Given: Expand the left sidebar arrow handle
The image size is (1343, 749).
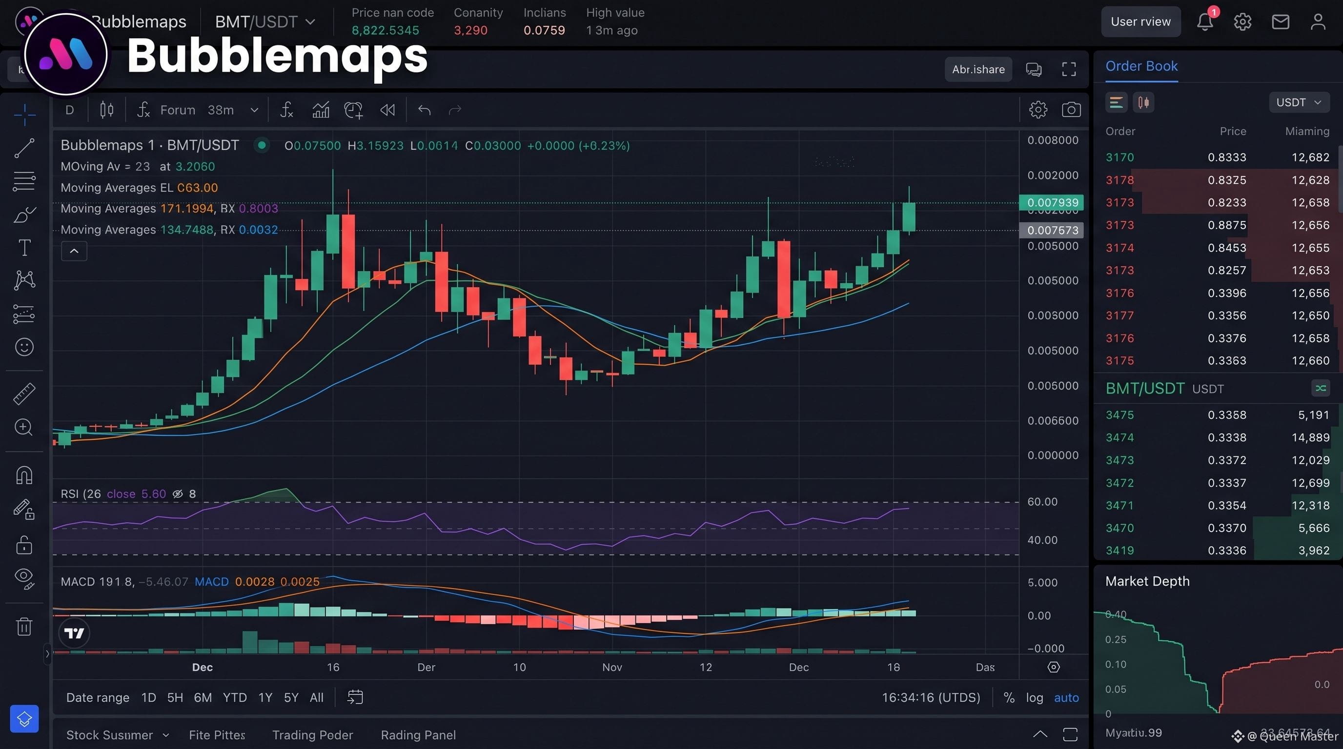Looking at the screenshot, I should tap(47, 654).
